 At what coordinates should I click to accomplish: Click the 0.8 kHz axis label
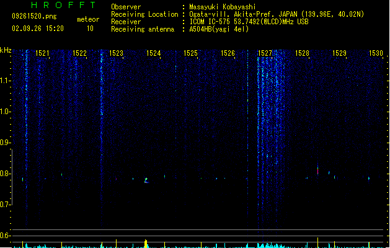(4, 174)
